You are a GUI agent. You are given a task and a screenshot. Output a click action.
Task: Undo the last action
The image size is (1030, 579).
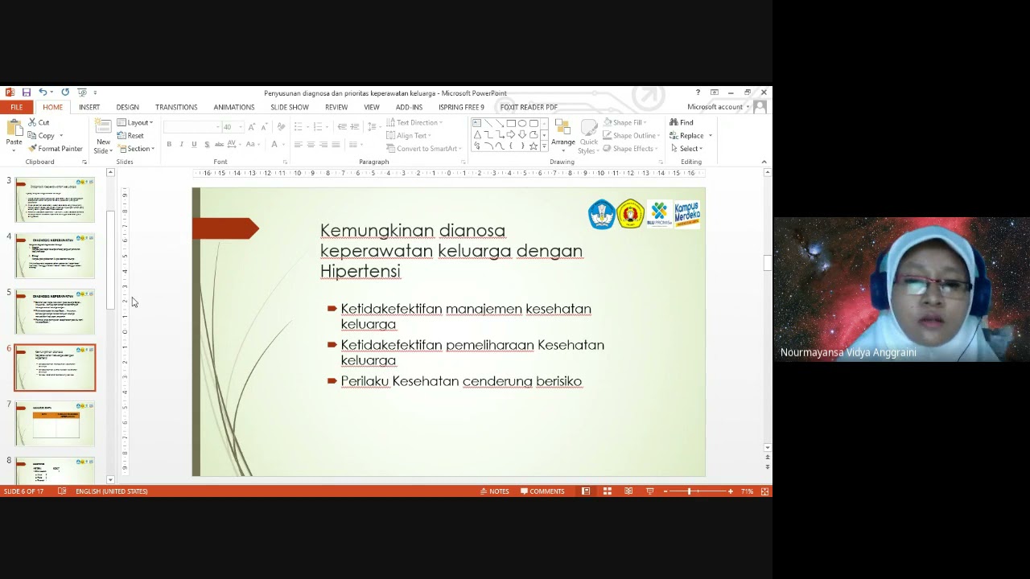point(43,92)
